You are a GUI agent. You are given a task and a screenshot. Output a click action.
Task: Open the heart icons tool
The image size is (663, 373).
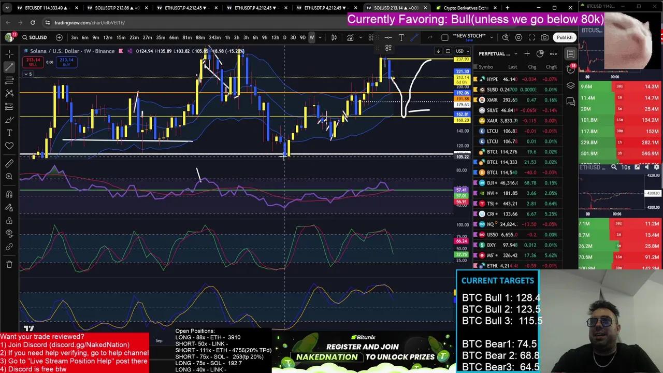(x=9, y=146)
